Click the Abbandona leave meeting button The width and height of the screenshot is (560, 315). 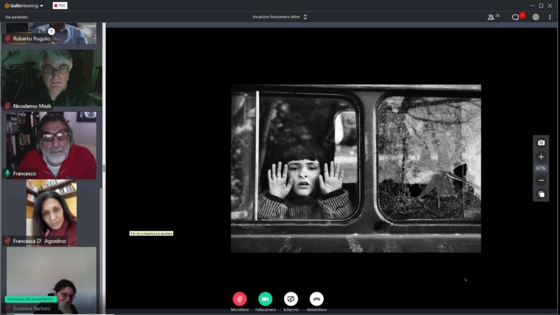pyautogui.click(x=317, y=299)
